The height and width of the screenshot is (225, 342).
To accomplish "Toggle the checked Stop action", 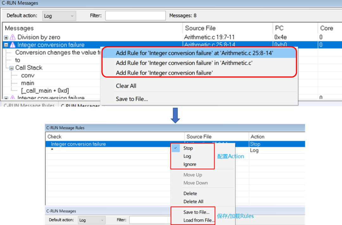I will pyautogui.click(x=188, y=148).
